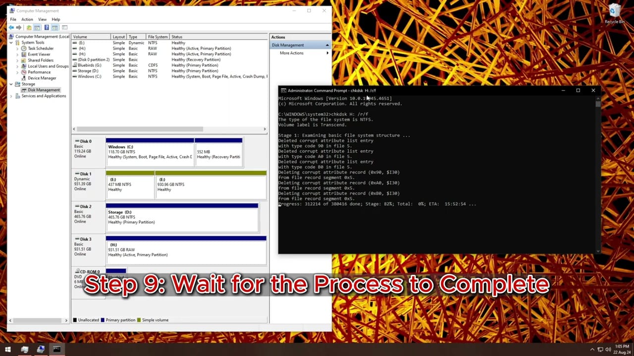Click the Command Prompt taskbar icon
The height and width of the screenshot is (356, 634).
tap(56, 350)
